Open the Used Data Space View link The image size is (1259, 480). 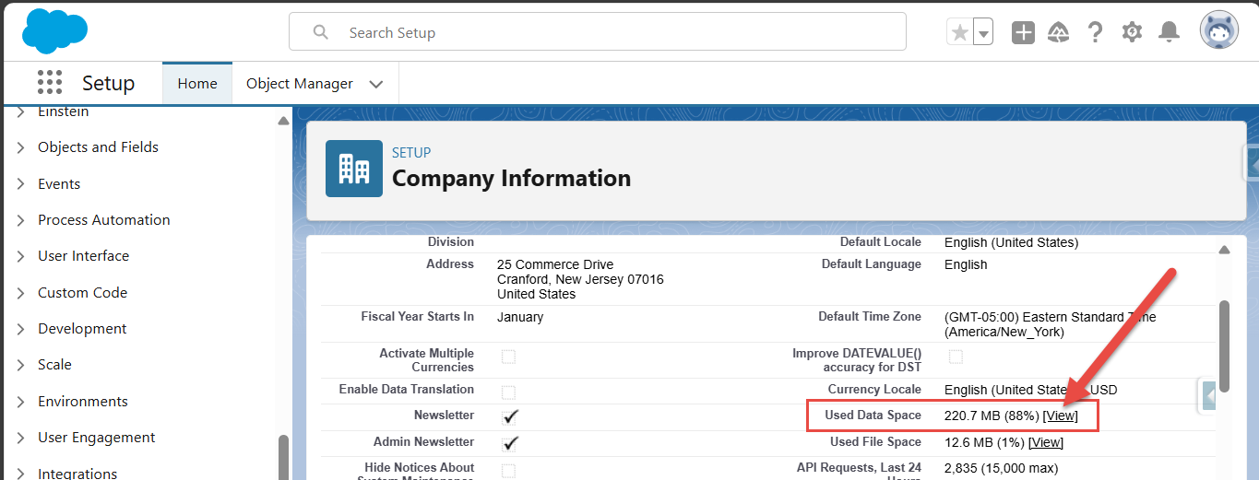[1060, 416]
